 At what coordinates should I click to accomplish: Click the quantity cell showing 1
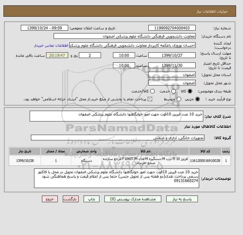(56, 161)
